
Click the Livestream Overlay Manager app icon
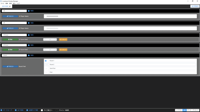(x=1, y=1)
